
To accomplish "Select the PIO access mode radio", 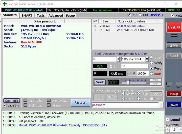I will coord(141,15).
